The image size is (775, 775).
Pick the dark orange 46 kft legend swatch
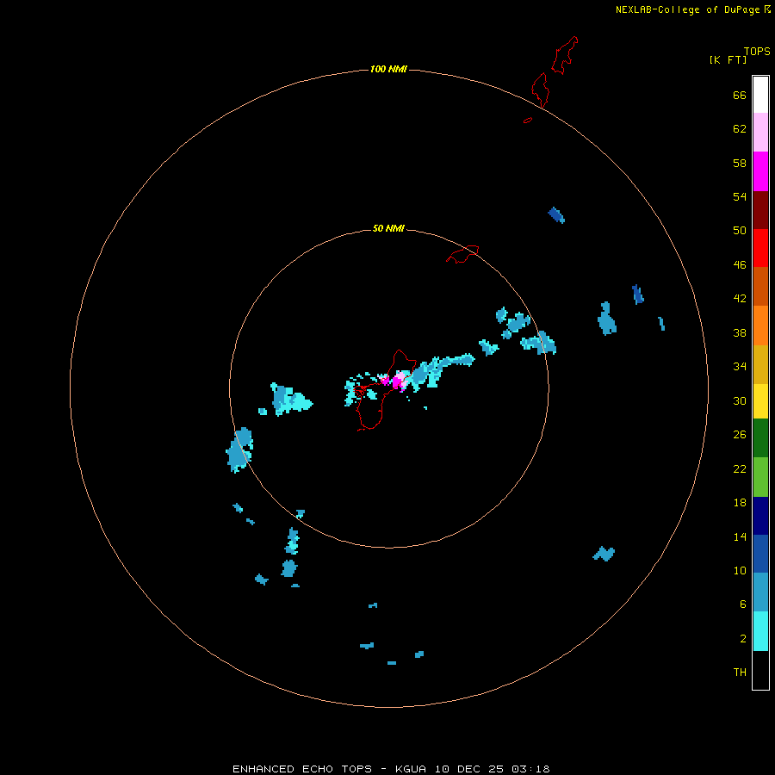(760, 287)
